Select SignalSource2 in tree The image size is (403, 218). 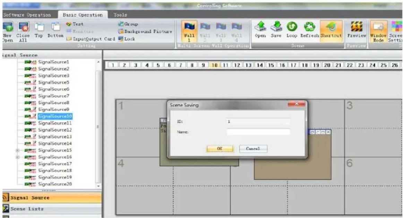click(x=53, y=69)
